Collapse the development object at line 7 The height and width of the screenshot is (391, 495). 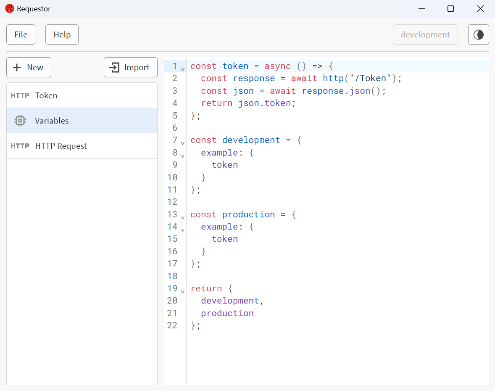point(183,143)
